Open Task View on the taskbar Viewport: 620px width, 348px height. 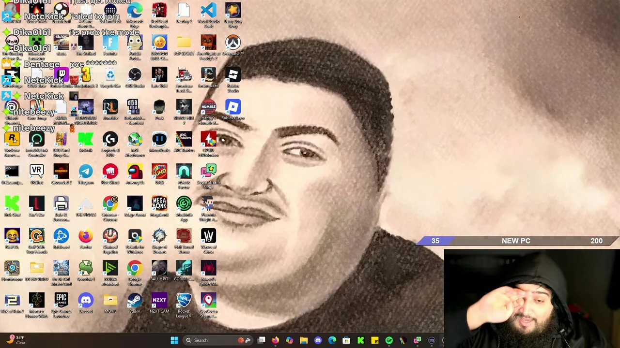click(x=262, y=340)
